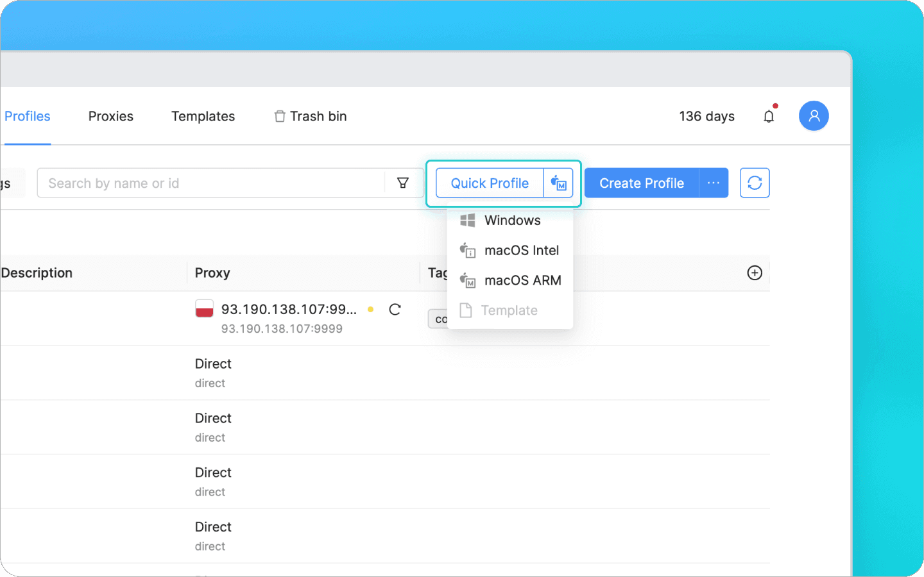Click the 136 days subscription label
Screen dimensions: 924x577
706,117
